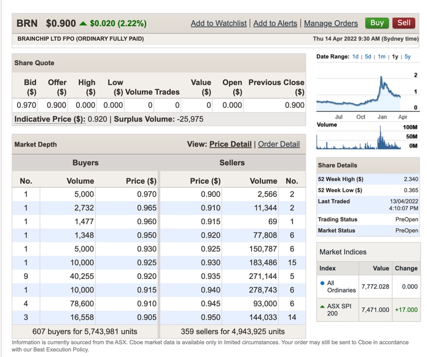Screen dimensions: 427x357
Task: Click seller price 0.945
Action: [211, 303]
